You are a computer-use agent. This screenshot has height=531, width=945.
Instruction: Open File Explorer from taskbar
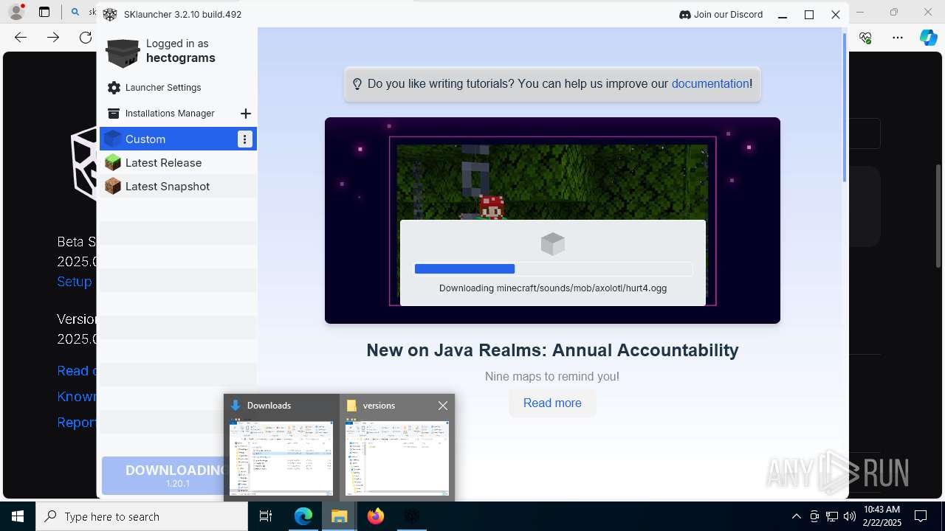click(339, 516)
